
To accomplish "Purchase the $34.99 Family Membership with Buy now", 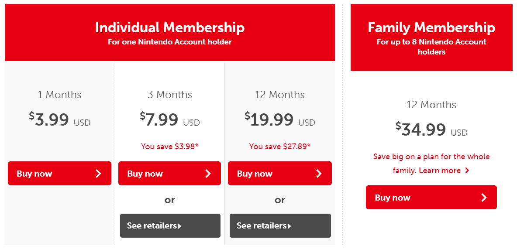I will pyautogui.click(x=431, y=198).
